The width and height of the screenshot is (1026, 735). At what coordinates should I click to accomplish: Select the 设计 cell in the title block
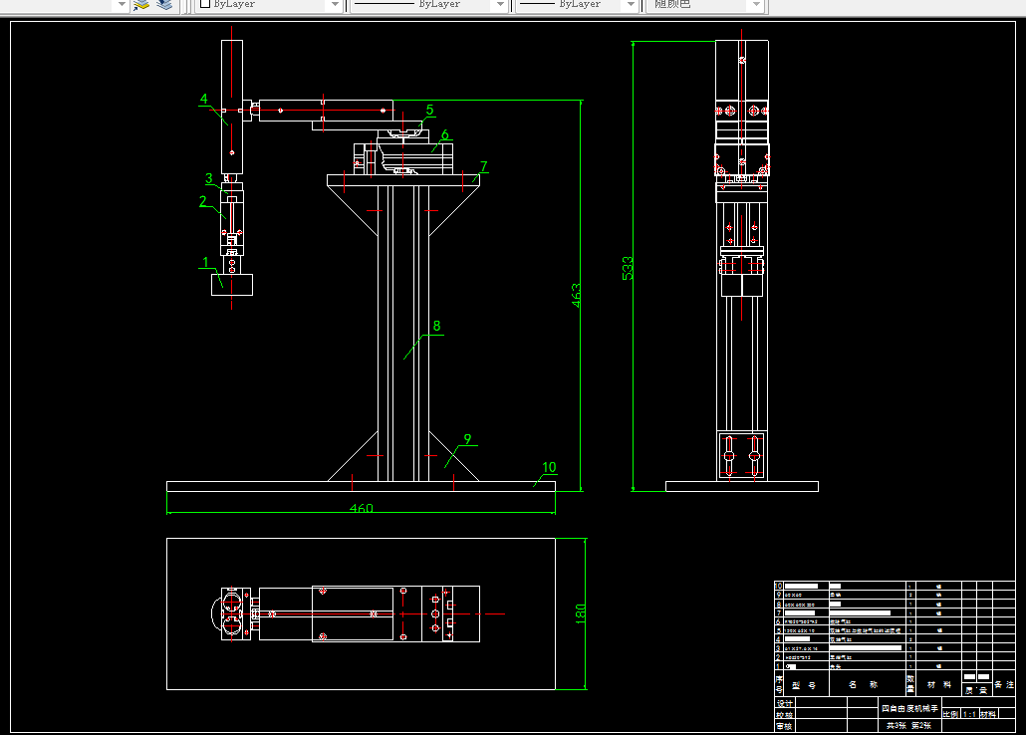pyautogui.click(x=785, y=703)
